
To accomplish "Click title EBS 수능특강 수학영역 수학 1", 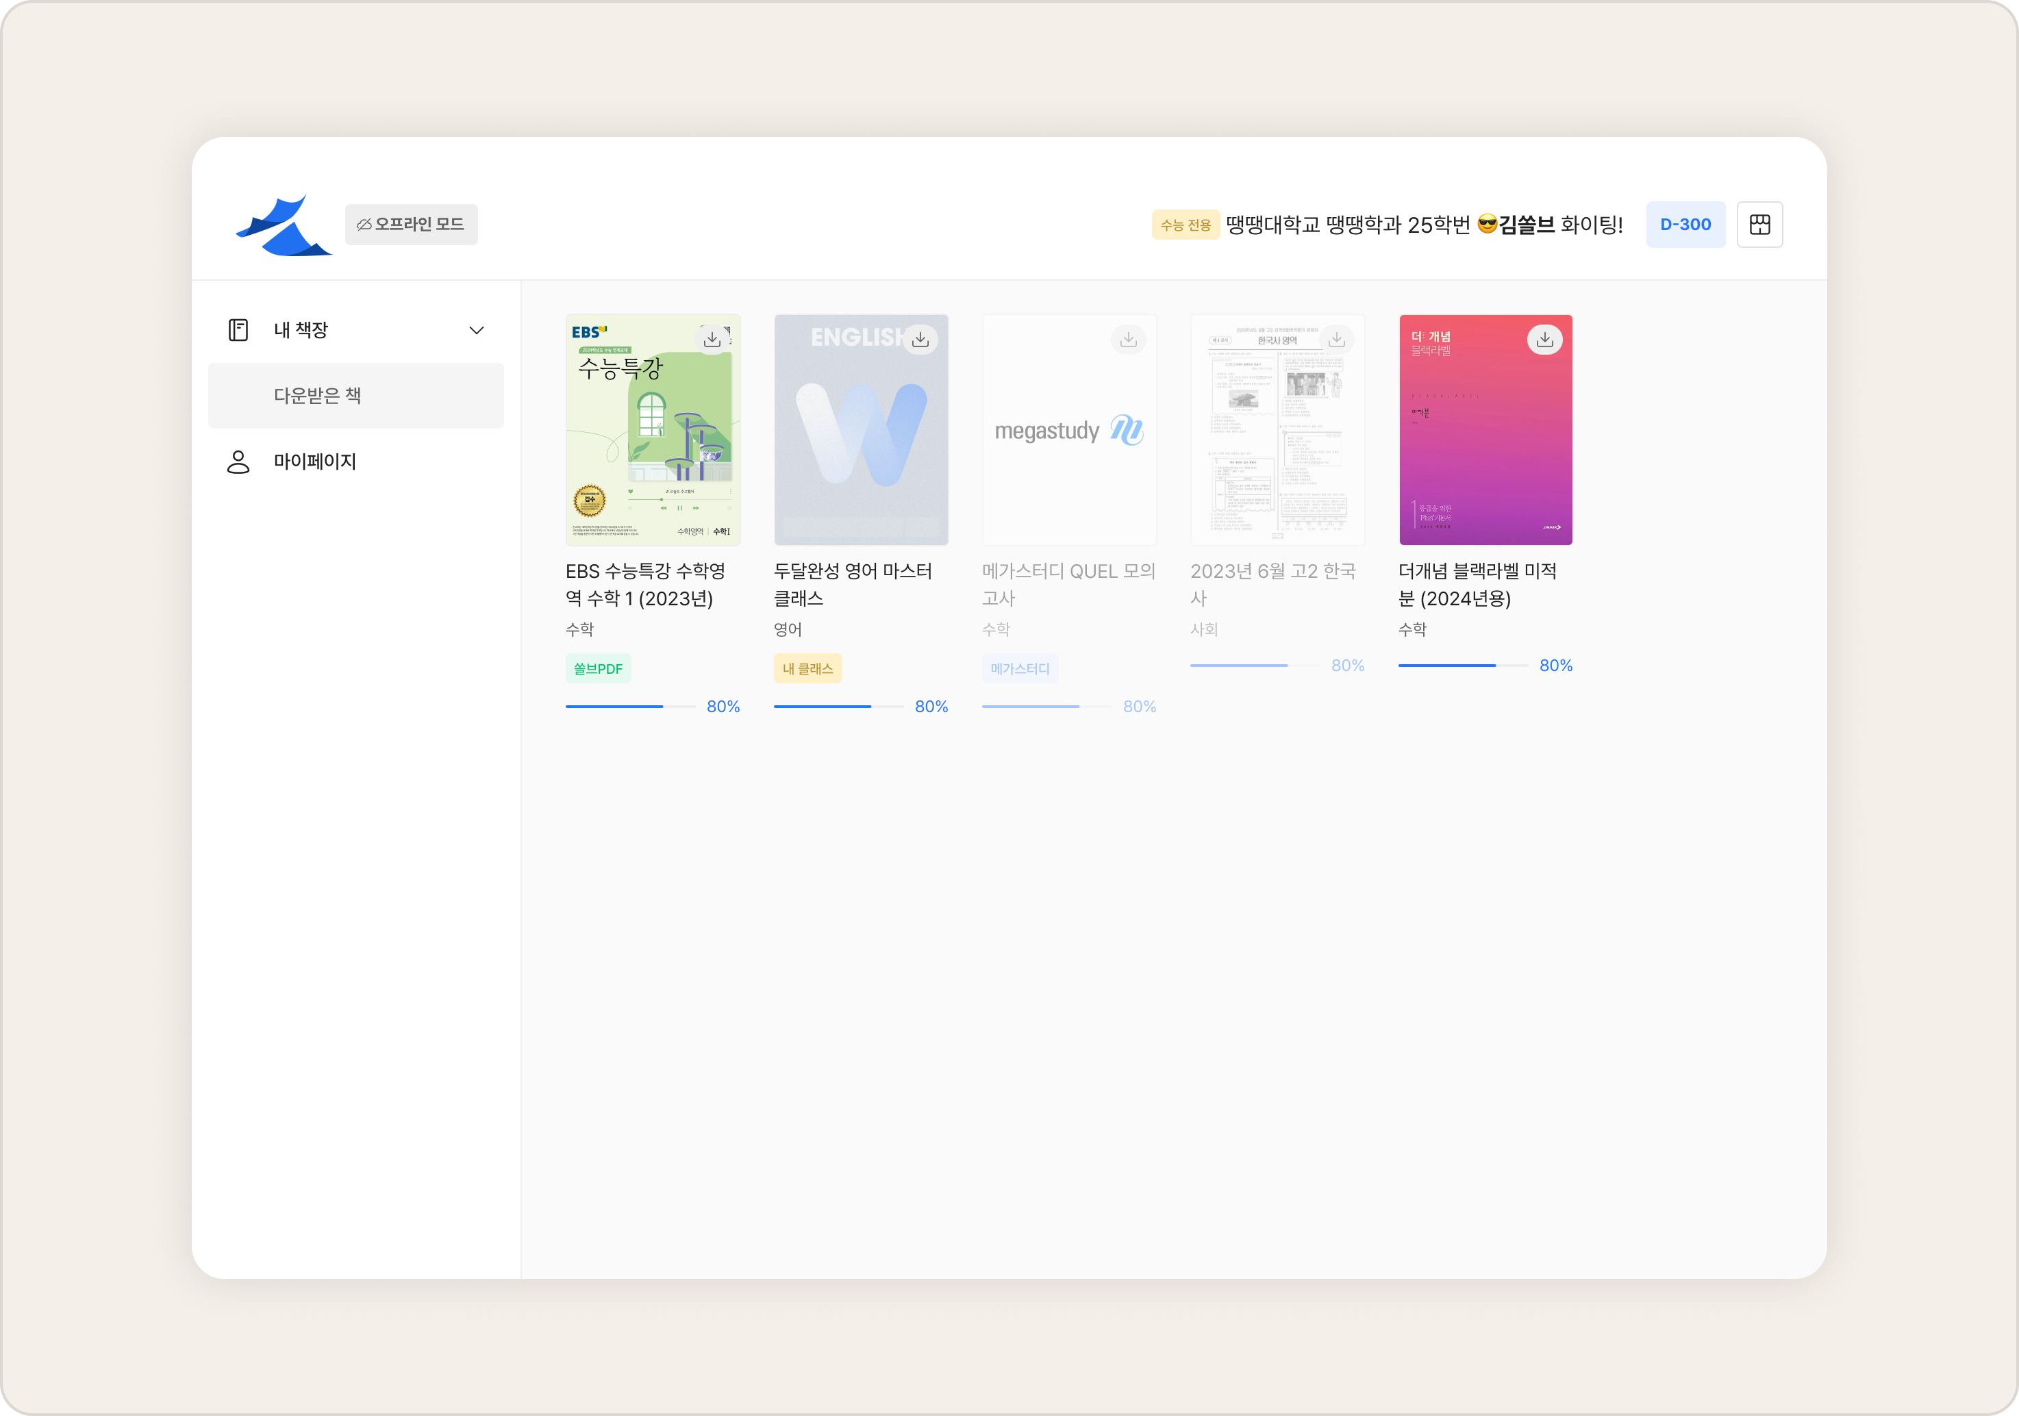I will (645, 585).
